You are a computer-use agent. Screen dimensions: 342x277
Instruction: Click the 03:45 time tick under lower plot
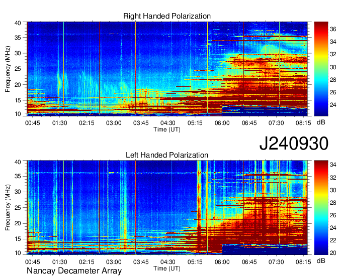[x=141, y=262]
